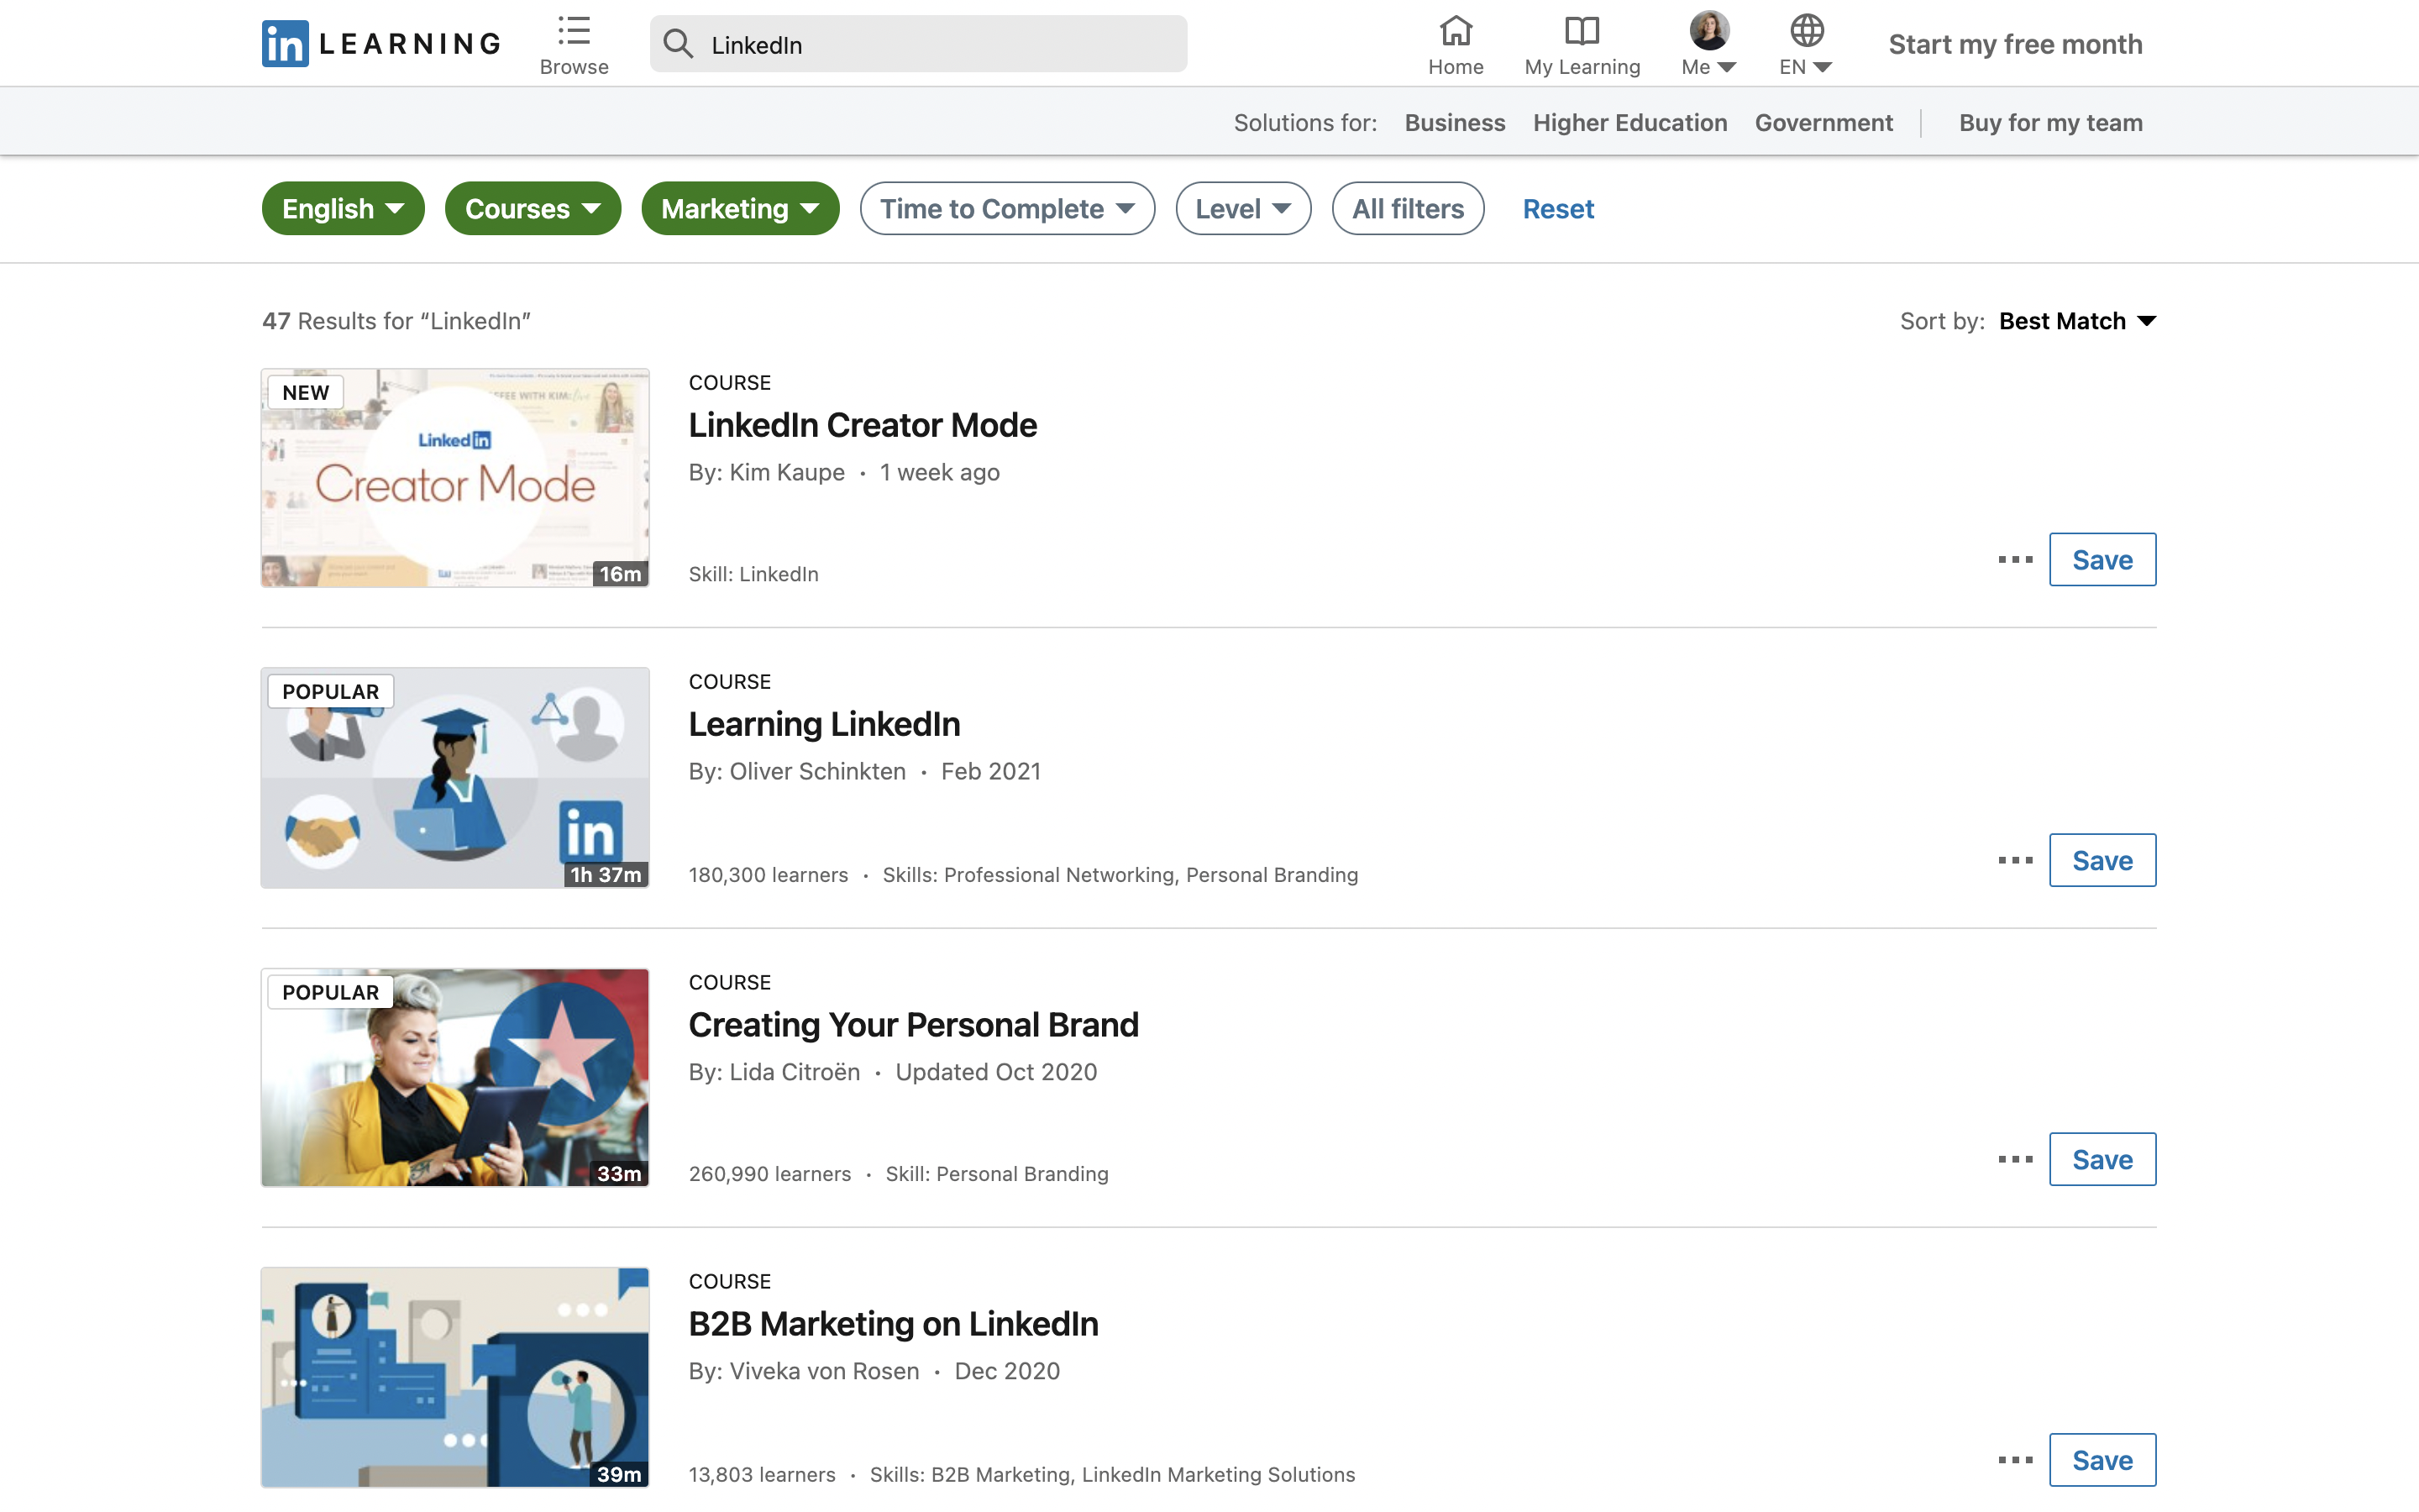Screen dimensions: 2419x1512
Task: Expand the Time to Complete filter
Action: tap(1006, 209)
